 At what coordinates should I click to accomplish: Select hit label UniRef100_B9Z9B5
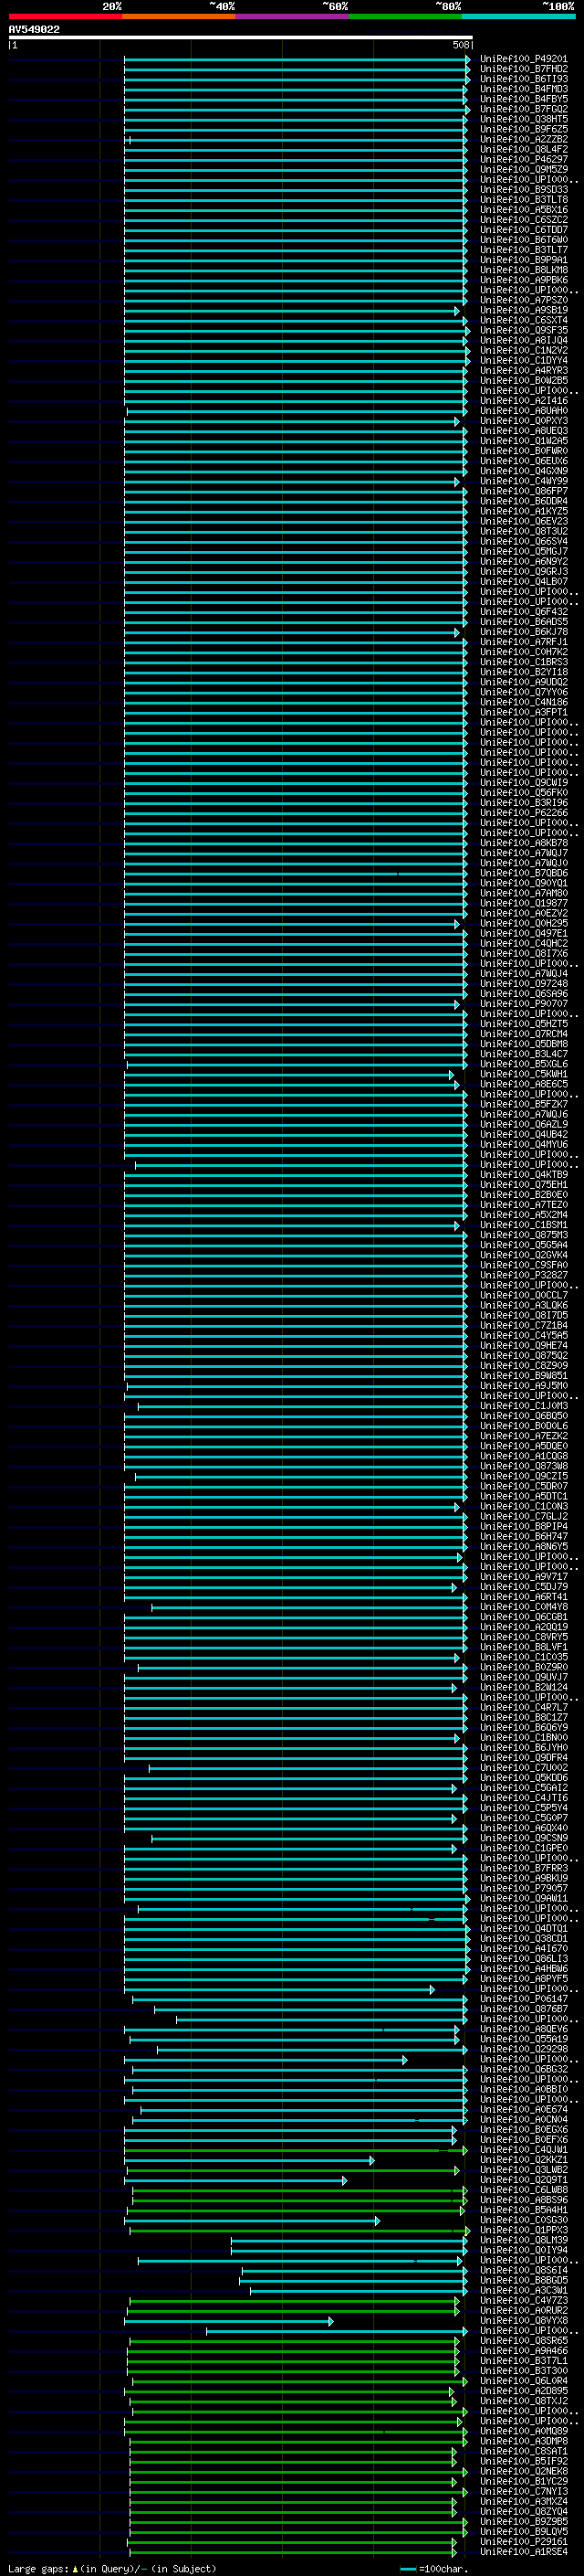point(523,2522)
